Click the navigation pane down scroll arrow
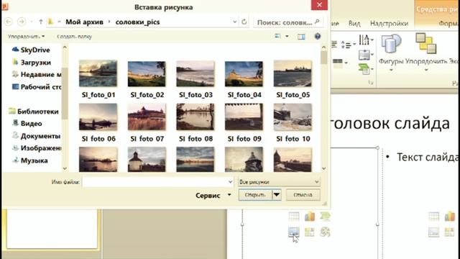 [65, 168]
